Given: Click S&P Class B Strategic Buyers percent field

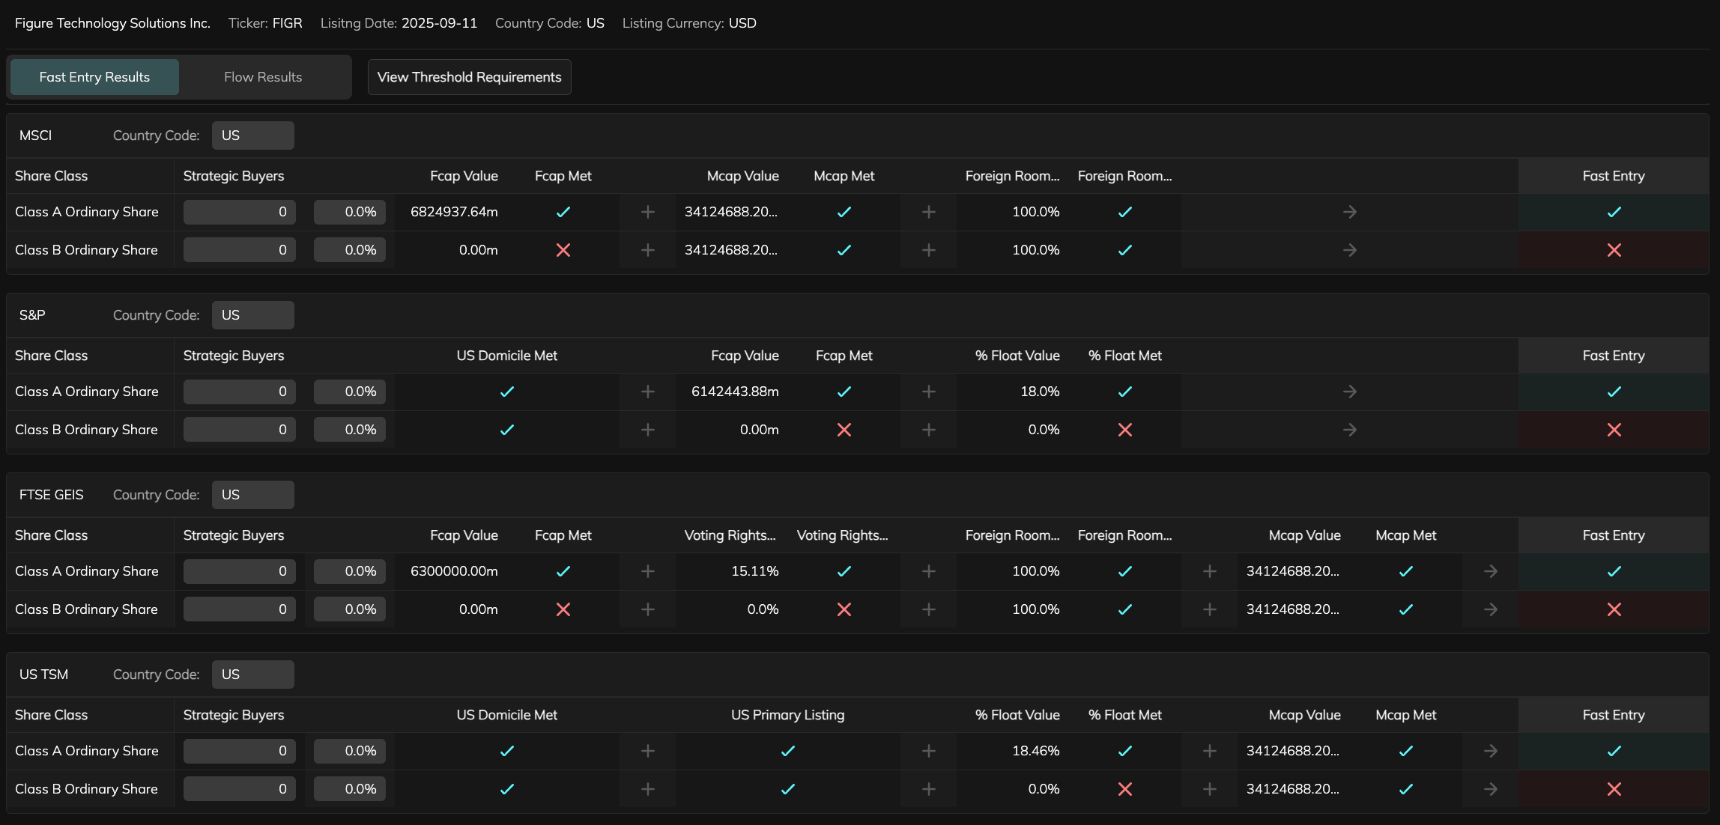Looking at the screenshot, I should pyautogui.click(x=350, y=430).
